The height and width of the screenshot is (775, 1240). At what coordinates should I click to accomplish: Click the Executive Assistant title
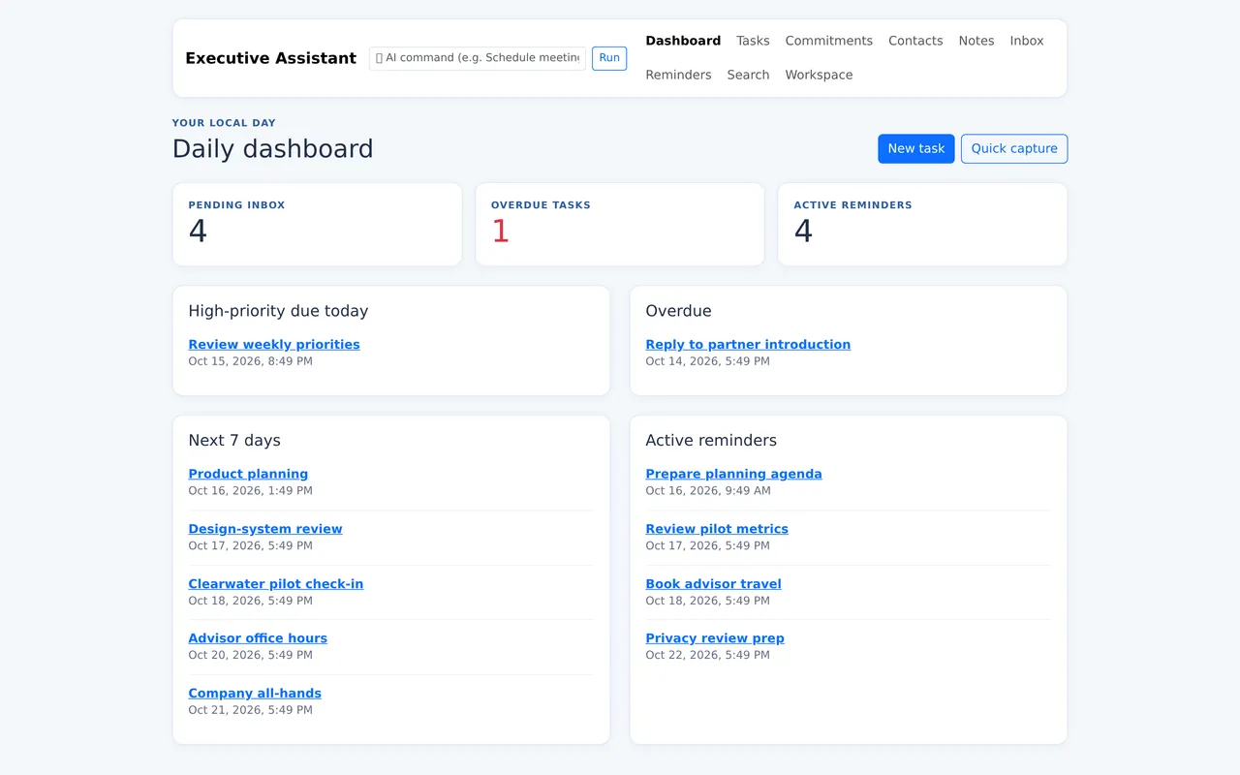270,58
